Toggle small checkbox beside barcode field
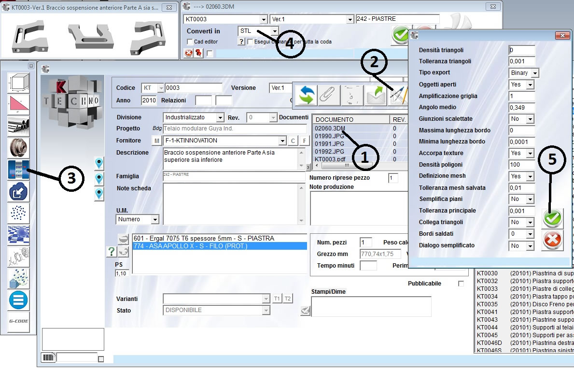 point(101,359)
